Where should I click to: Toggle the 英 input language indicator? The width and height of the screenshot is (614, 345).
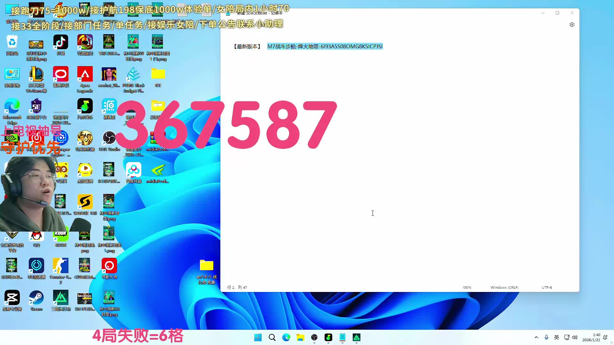tap(556, 337)
